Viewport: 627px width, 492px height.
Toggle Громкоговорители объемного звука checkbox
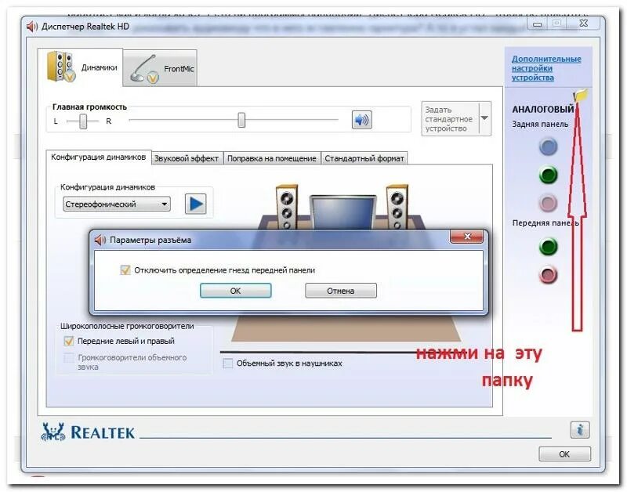(x=69, y=357)
